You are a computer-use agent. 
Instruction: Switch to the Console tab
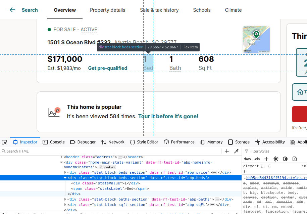[x=54, y=142]
